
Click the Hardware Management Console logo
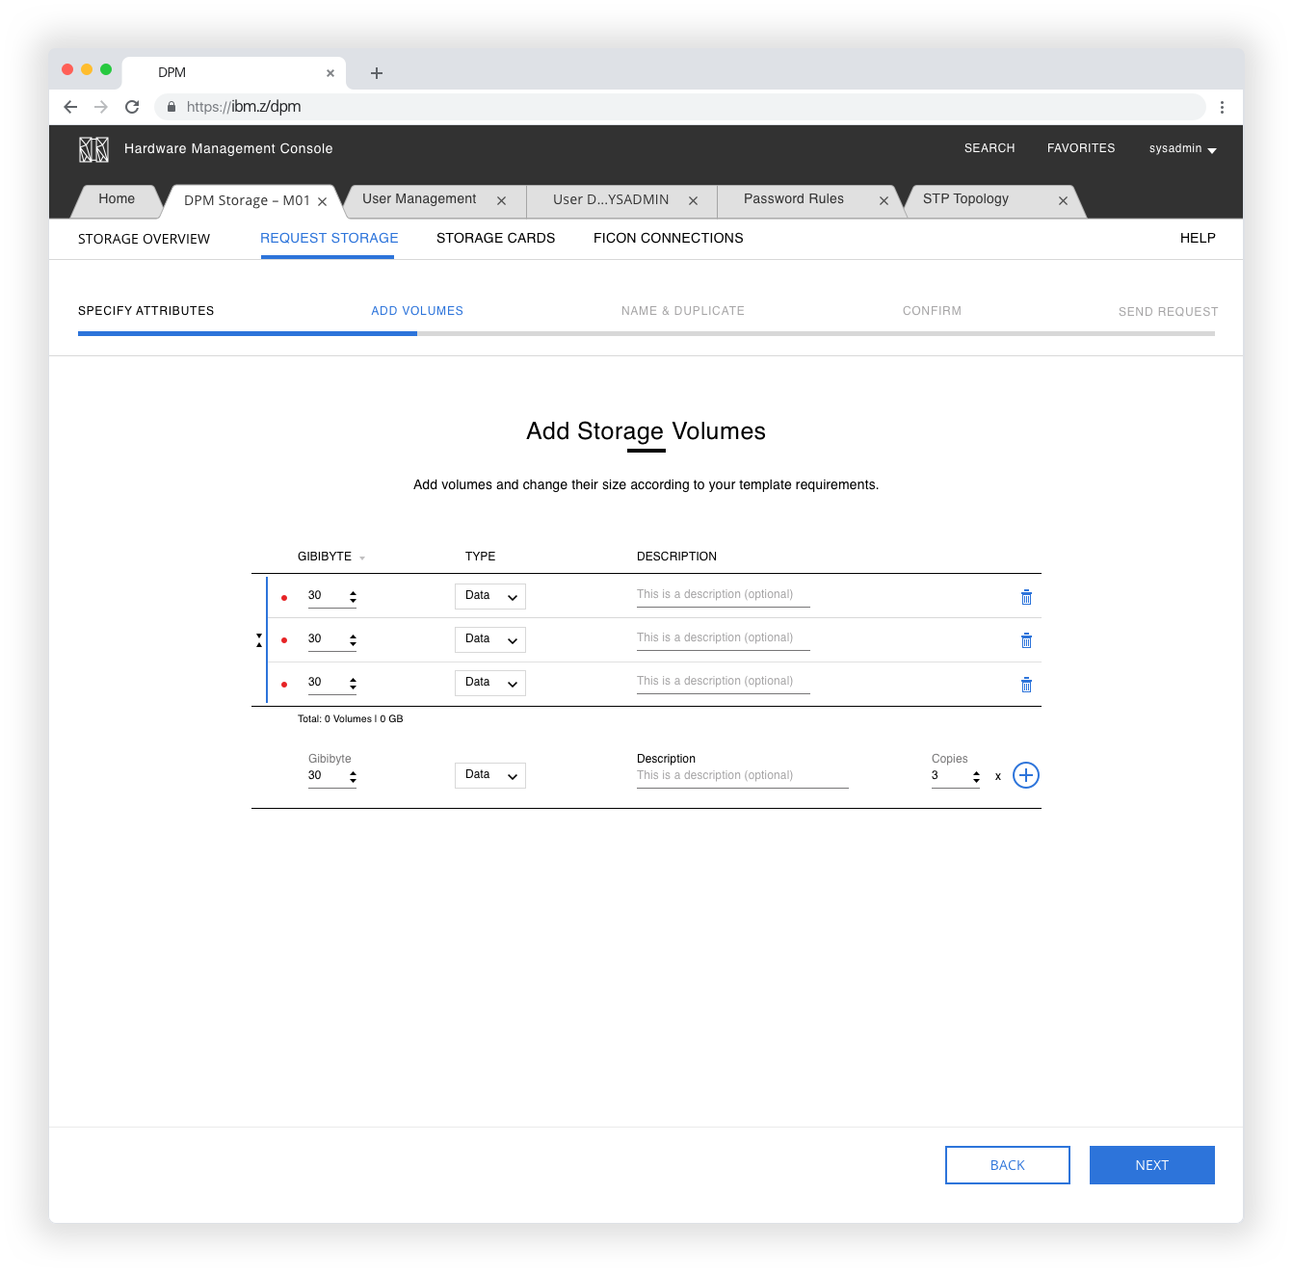[93, 148]
